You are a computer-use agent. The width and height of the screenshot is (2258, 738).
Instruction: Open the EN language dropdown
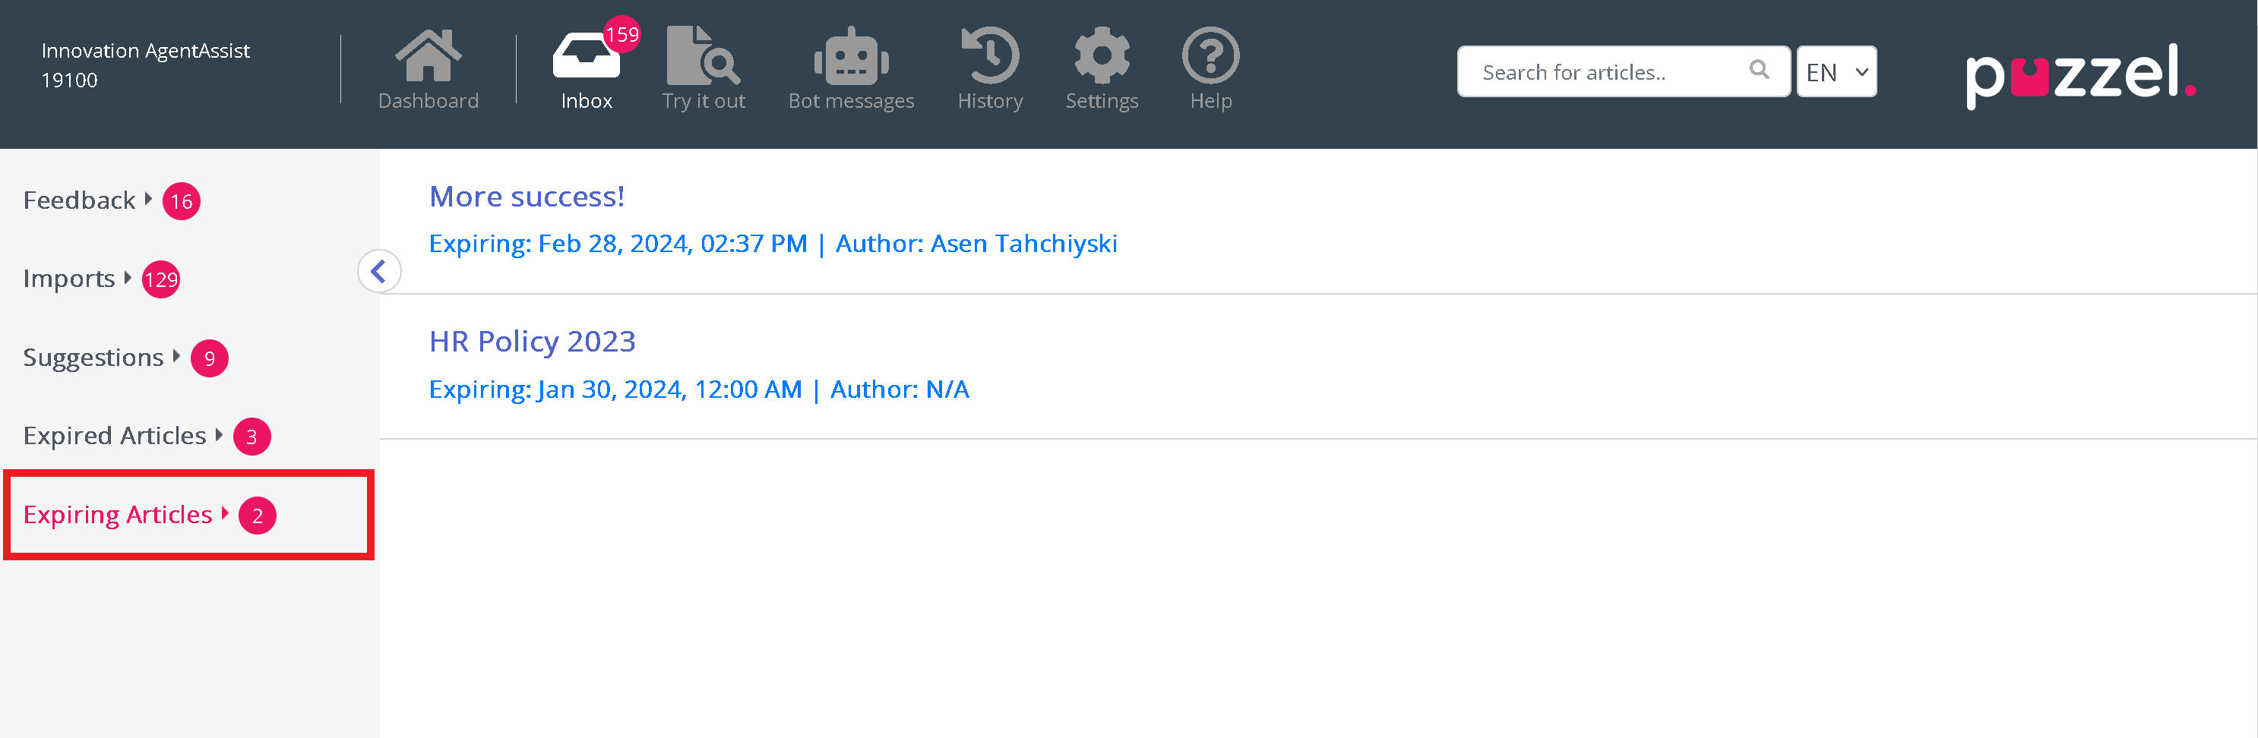(1836, 72)
